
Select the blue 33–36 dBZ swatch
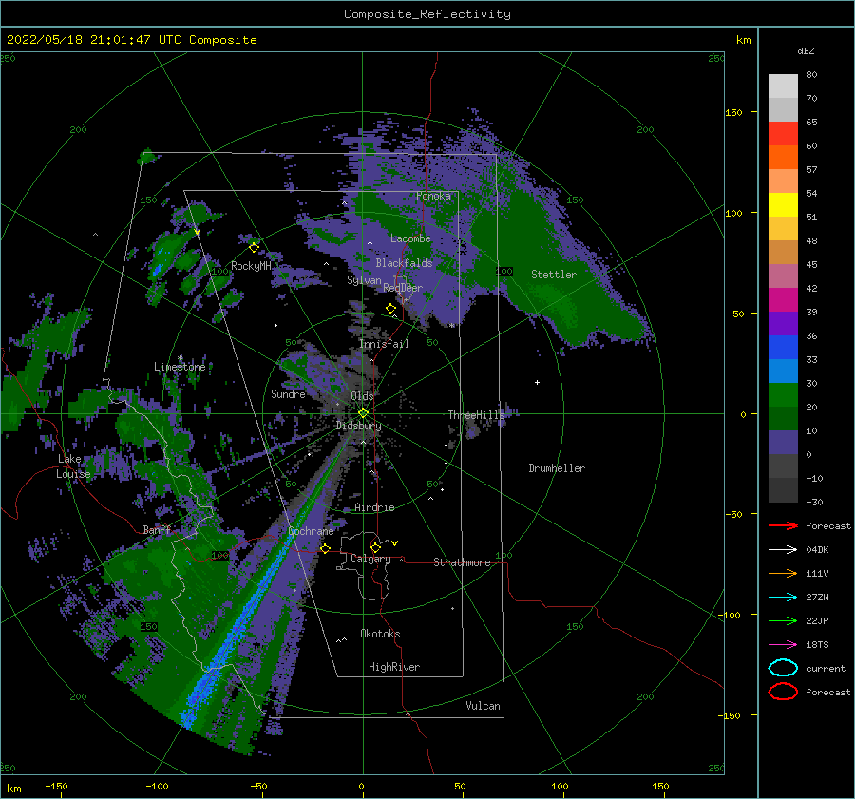(783, 348)
